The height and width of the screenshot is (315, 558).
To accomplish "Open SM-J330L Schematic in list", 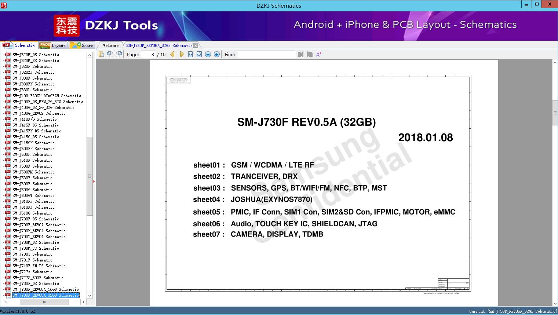I will click(x=32, y=90).
